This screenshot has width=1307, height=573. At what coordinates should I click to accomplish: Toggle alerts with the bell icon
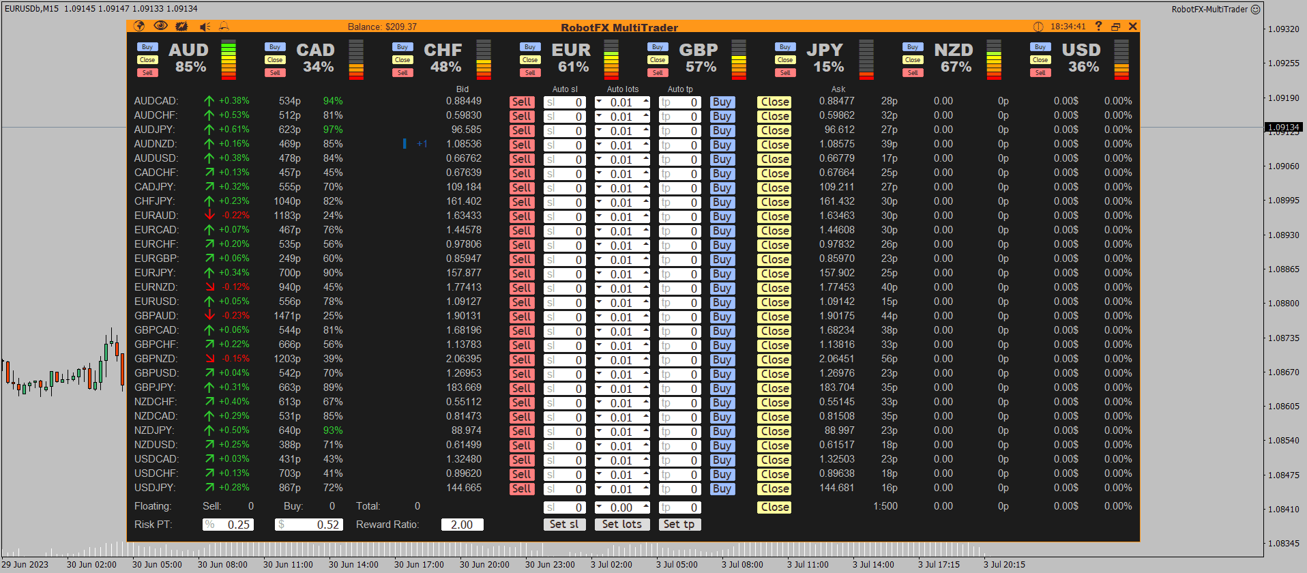coord(224,27)
